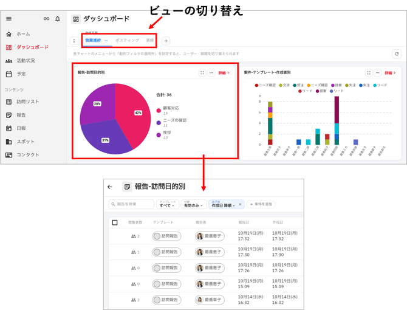Click the tallest bar in the bar chart
407x310 pixels.
point(337,120)
